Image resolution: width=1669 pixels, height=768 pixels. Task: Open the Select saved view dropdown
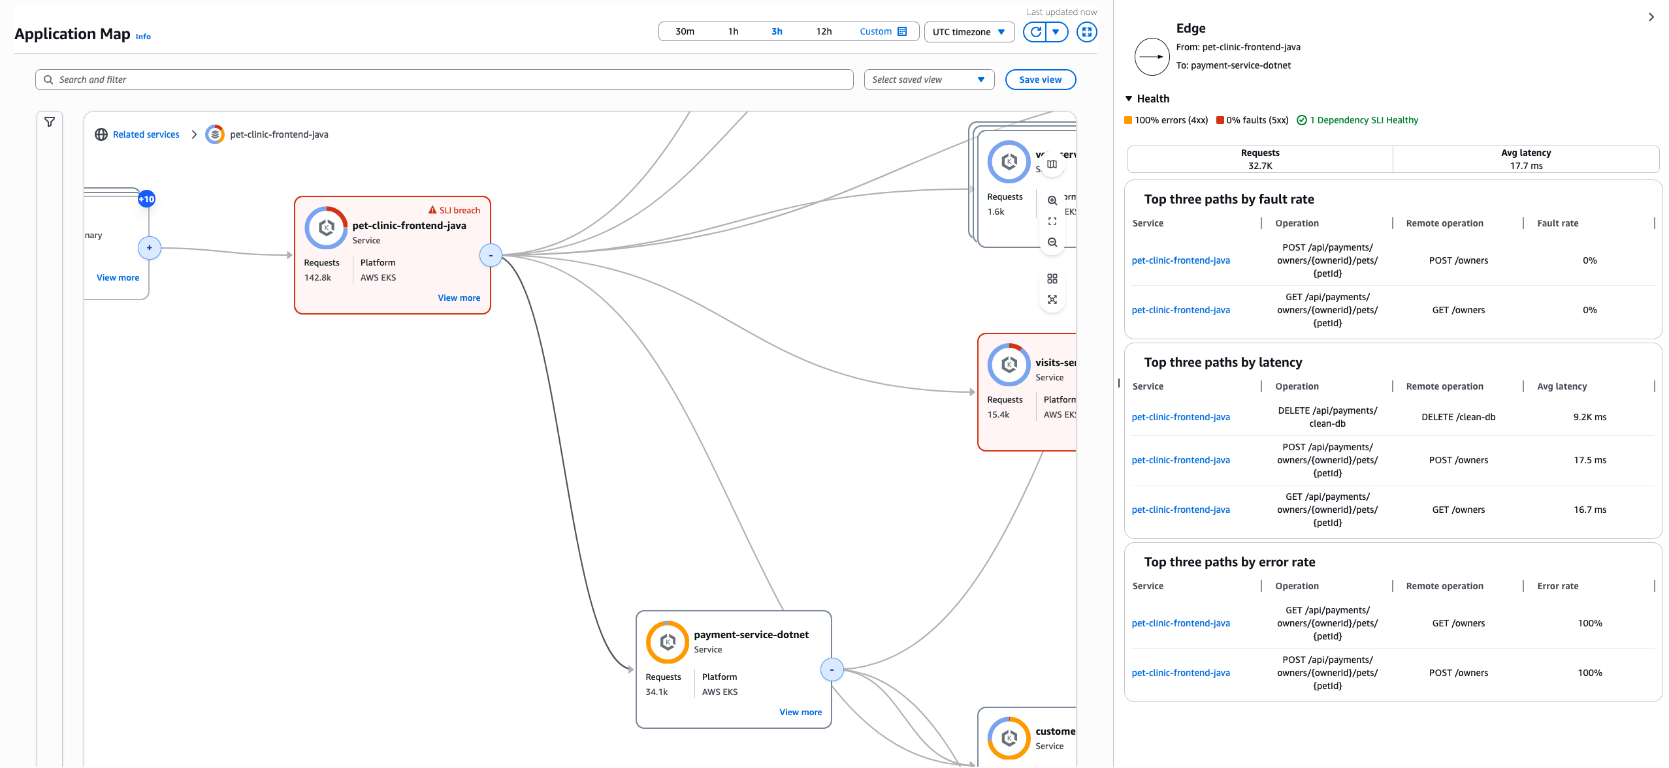click(928, 79)
